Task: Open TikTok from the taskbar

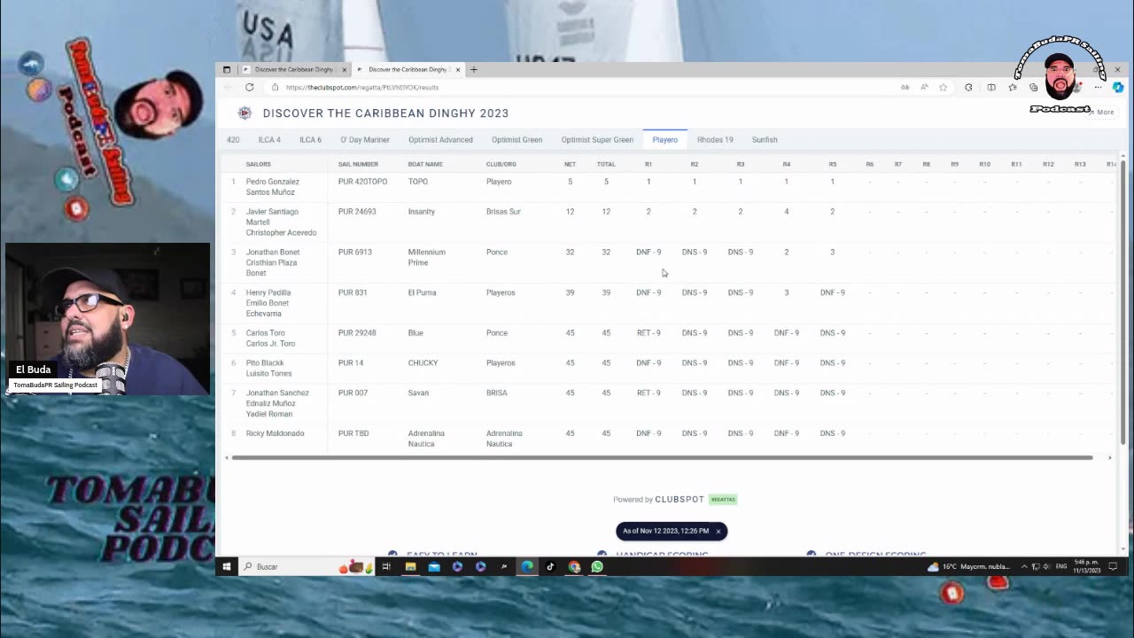Action: pos(550,566)
